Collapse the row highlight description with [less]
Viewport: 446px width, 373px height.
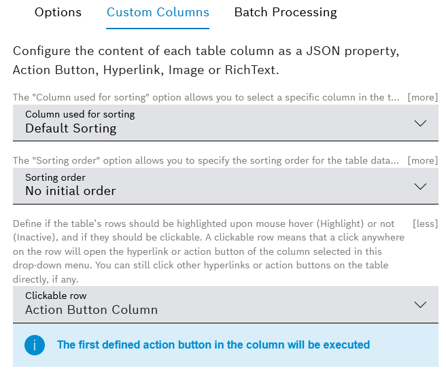tap(425, 224)
